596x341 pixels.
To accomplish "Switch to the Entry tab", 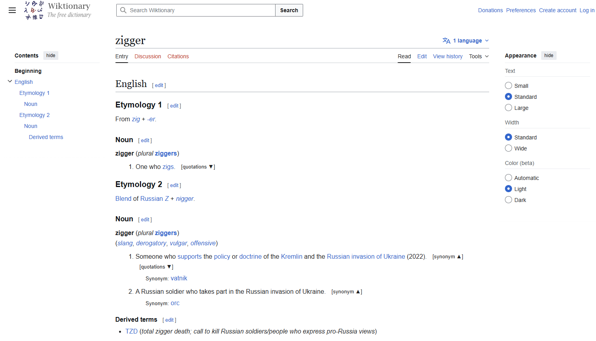I will (x=122, y=56).
